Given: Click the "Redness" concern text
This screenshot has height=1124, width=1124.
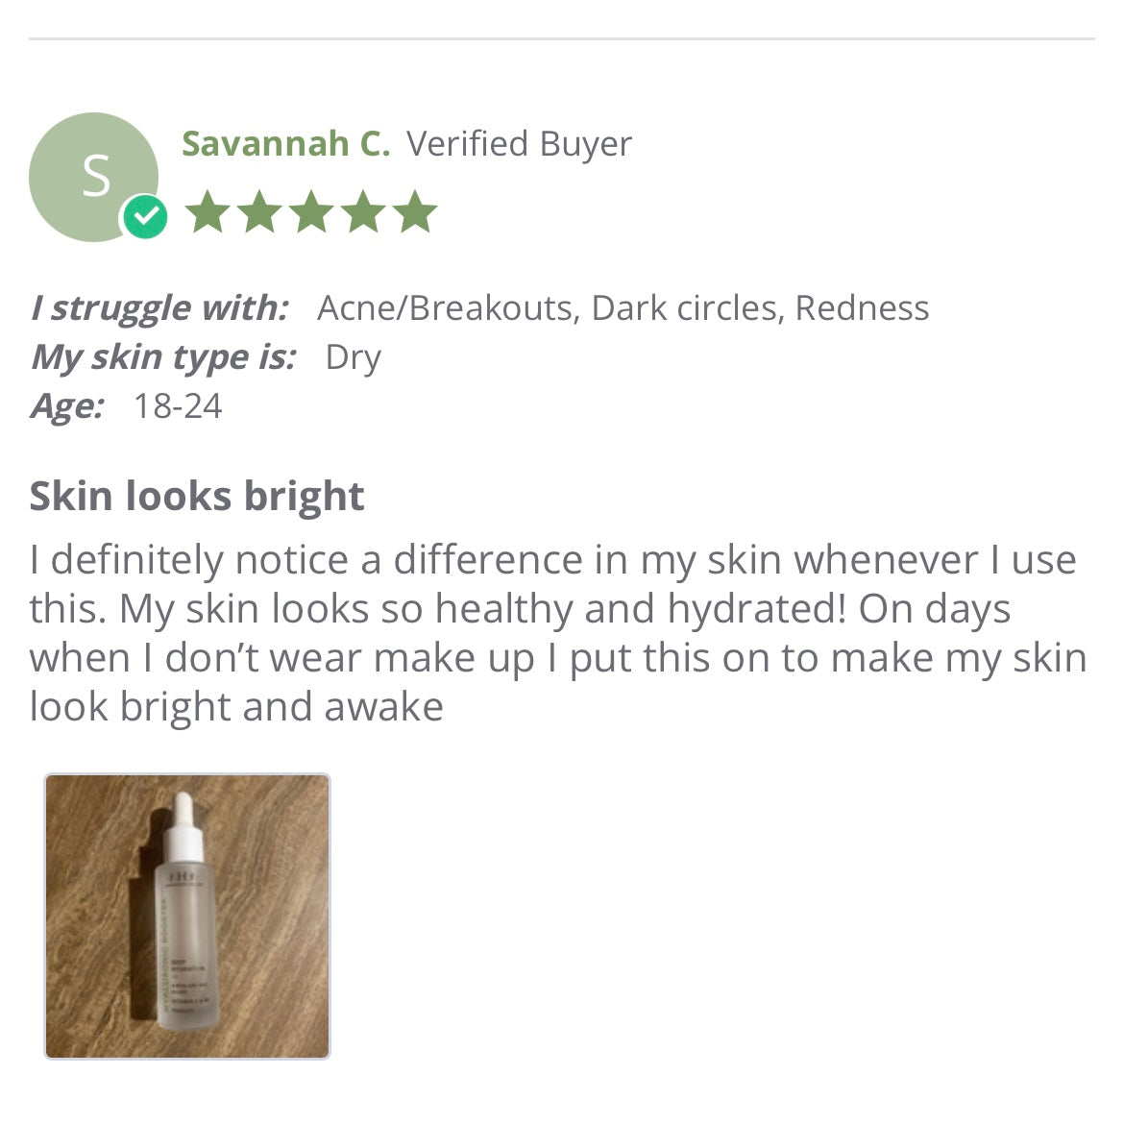Looking at the screenshot, I should 862,308.
